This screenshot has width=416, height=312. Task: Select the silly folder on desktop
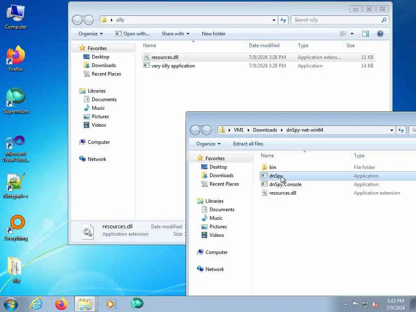[16, 270]
